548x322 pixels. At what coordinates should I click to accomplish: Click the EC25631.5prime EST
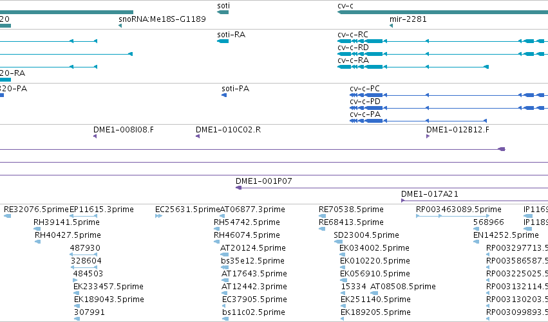pyautogui.click(x=158, y=217)
